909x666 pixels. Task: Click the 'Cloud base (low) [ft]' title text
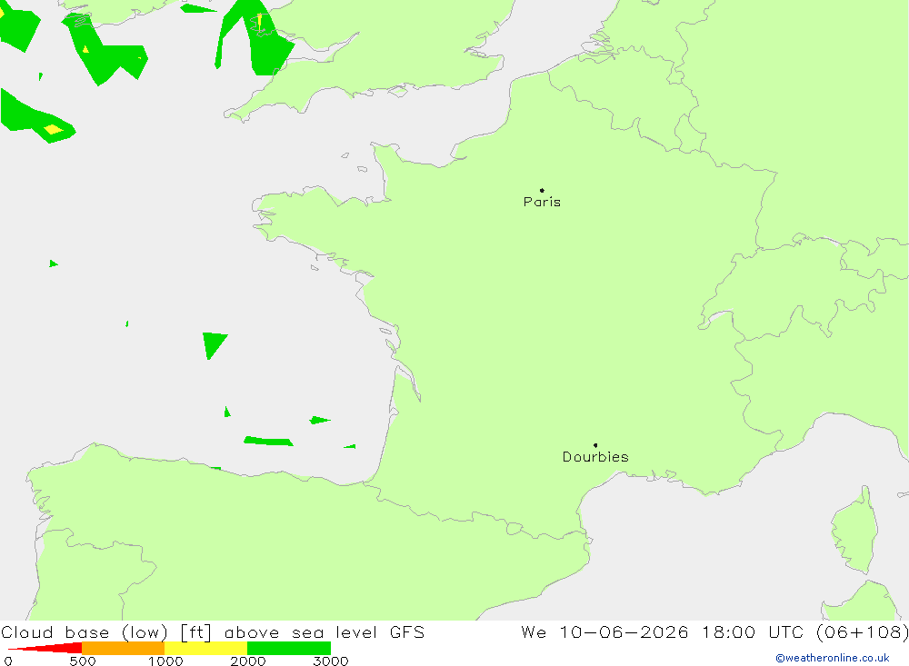click(x=106, y=632)
